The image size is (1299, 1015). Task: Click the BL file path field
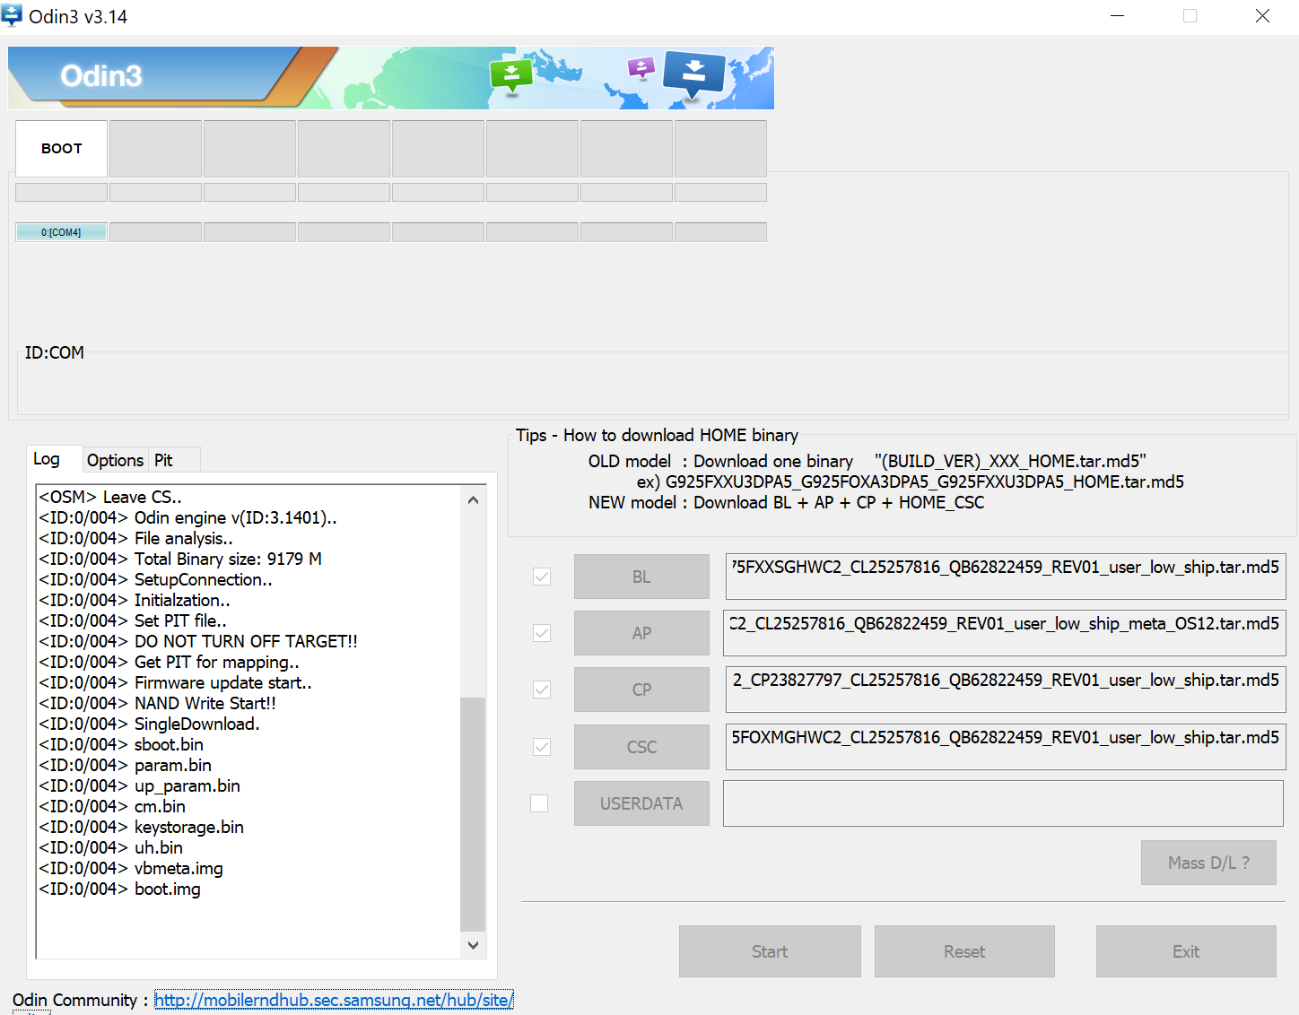pyautogui.click(x=1006, y=576)
